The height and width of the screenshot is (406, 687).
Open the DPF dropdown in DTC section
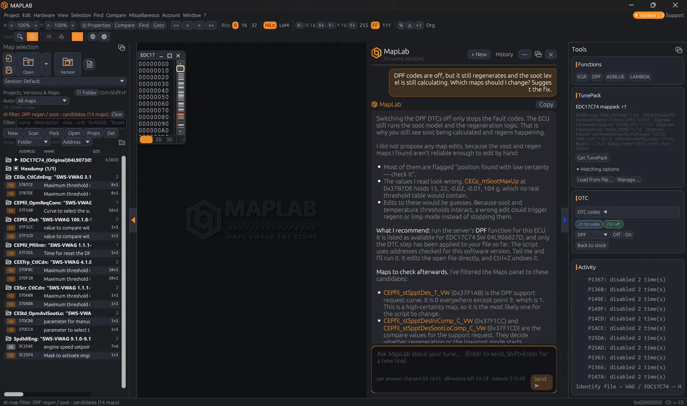593,235
